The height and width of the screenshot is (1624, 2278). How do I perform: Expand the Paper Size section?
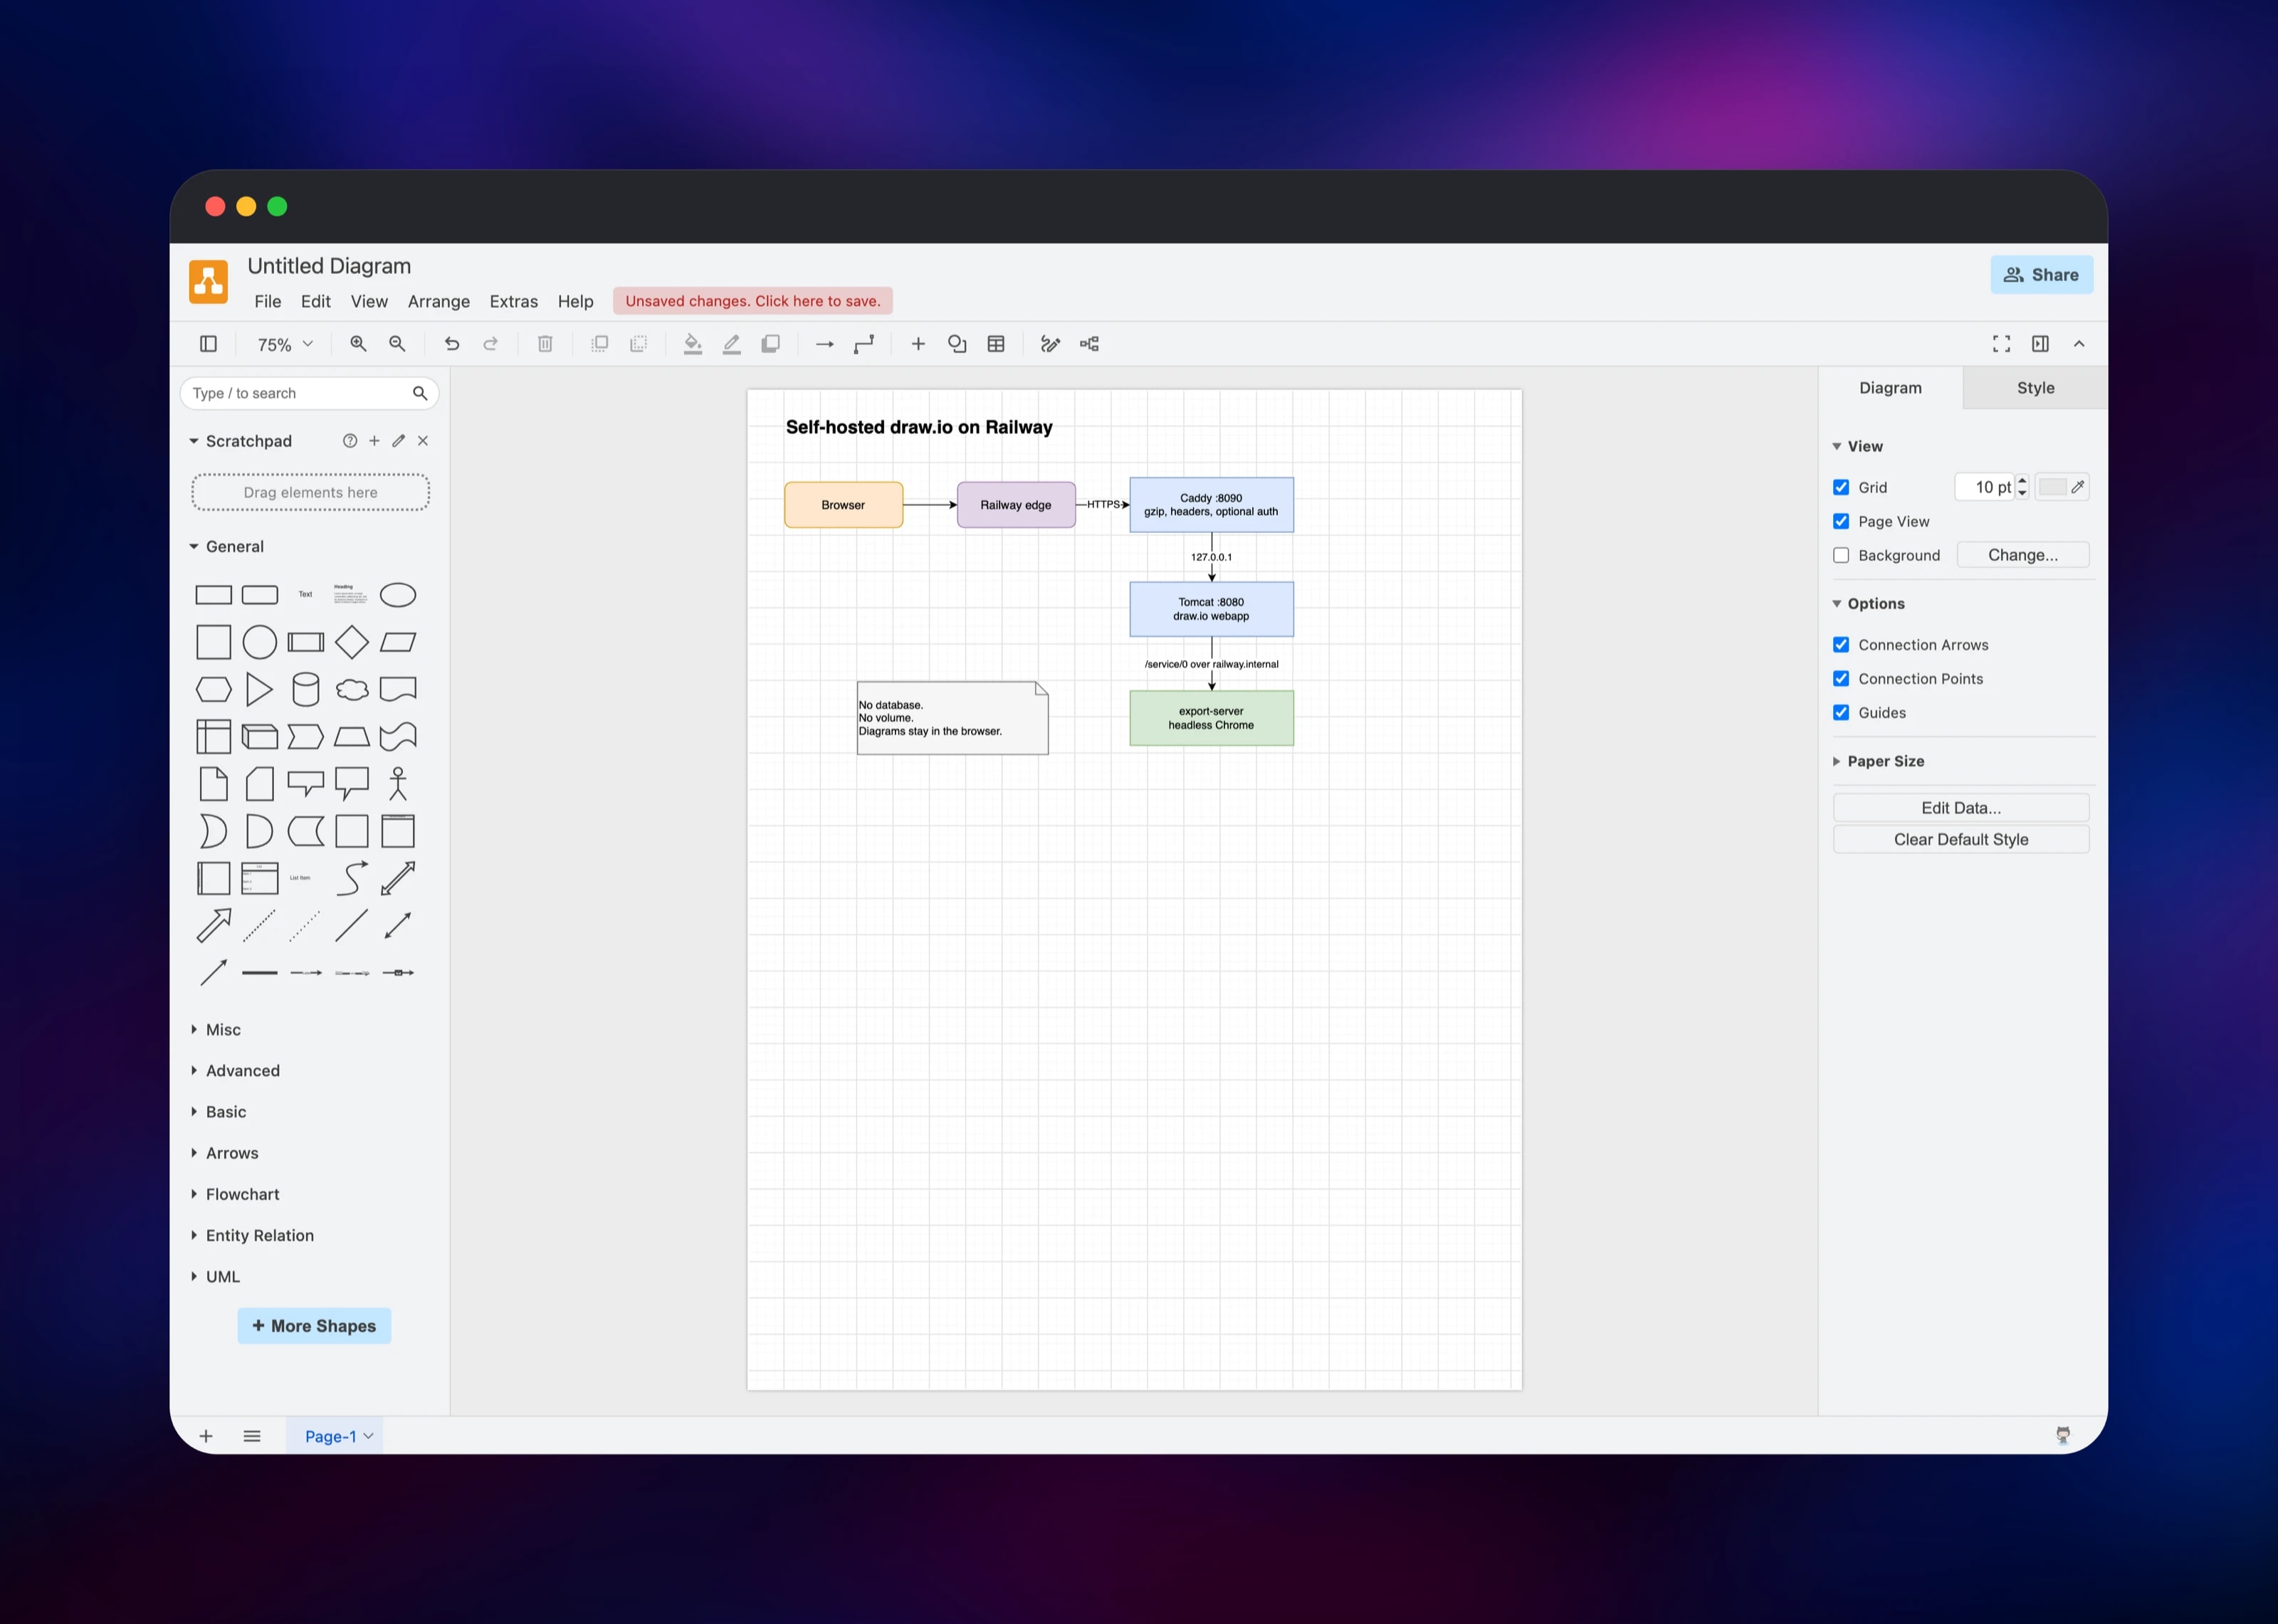1878,761
